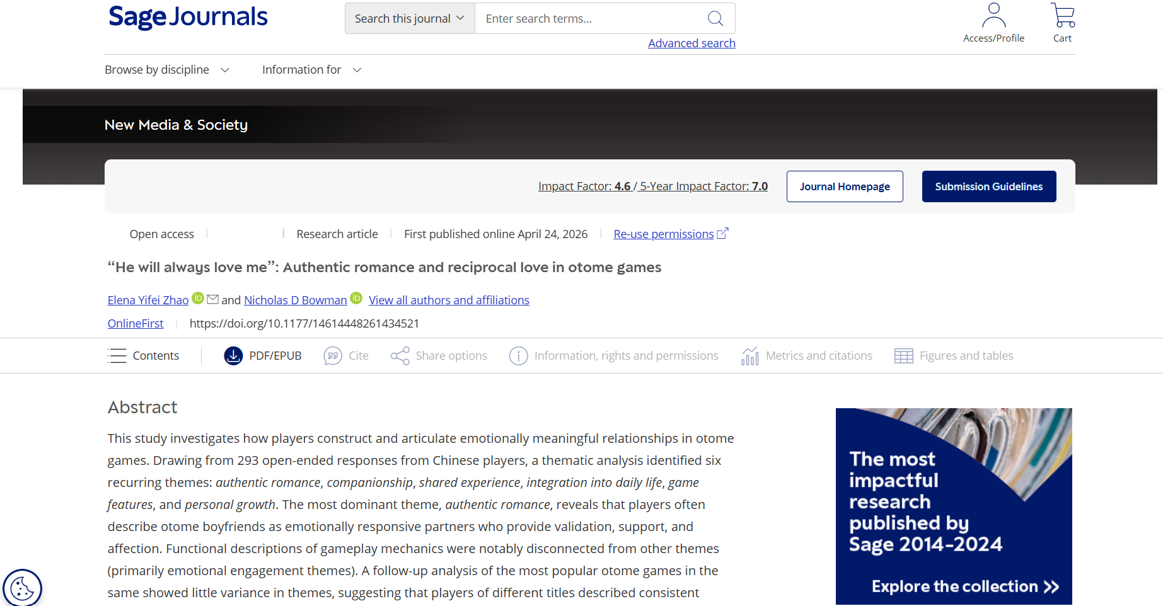Open the Search this journal dropdown
Viewport: 1163px width, 606px height.
pos(410,18)
